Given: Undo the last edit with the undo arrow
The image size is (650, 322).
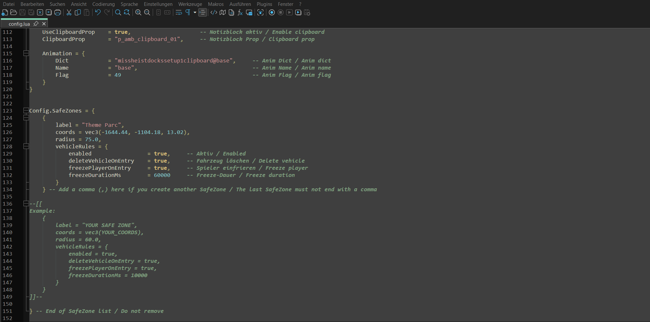Looking at the screenshot, I should [x=98, y=12].
